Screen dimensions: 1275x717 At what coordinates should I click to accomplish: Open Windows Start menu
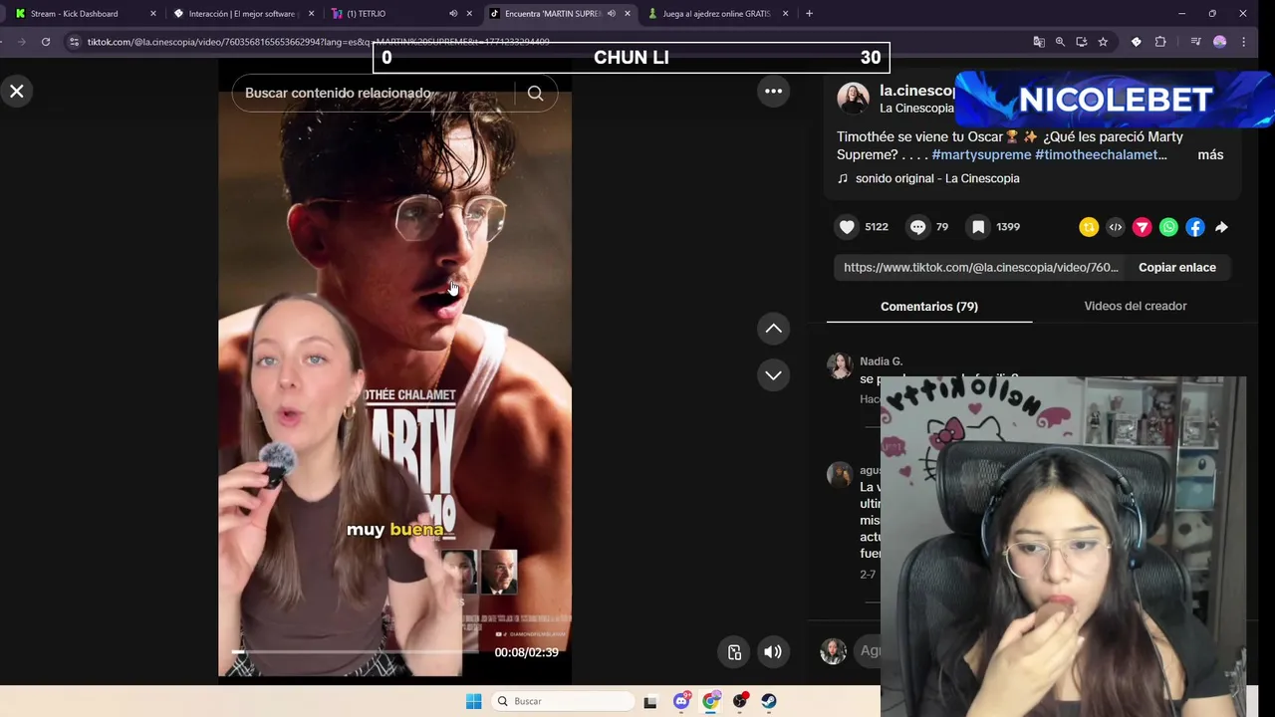coord(473,701)
